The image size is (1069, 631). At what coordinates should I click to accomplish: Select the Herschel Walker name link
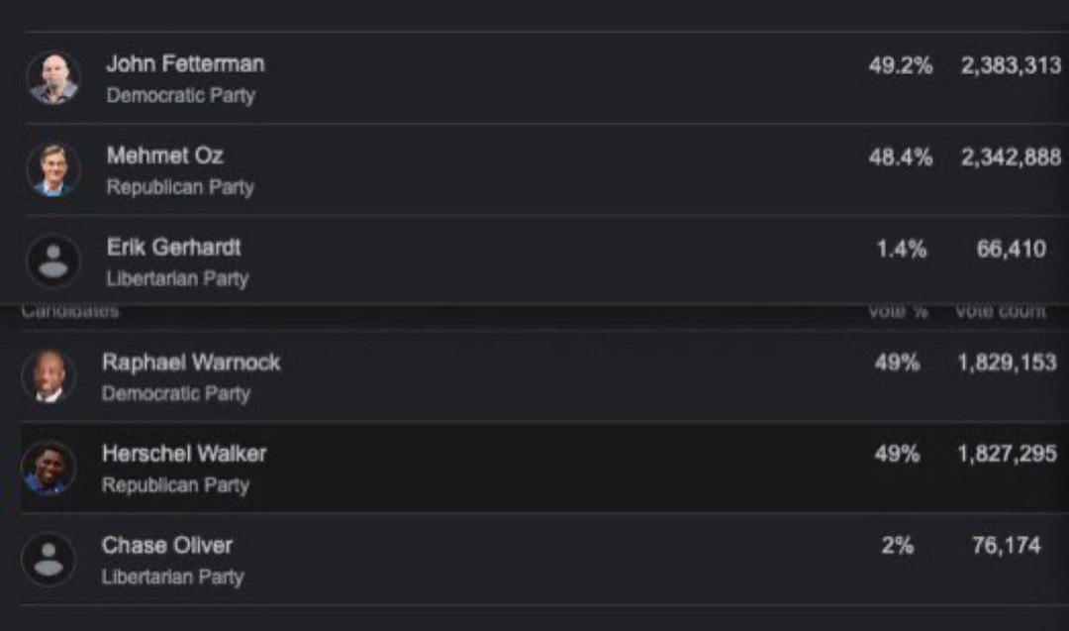pyautogui.click(x=184, y=455)
